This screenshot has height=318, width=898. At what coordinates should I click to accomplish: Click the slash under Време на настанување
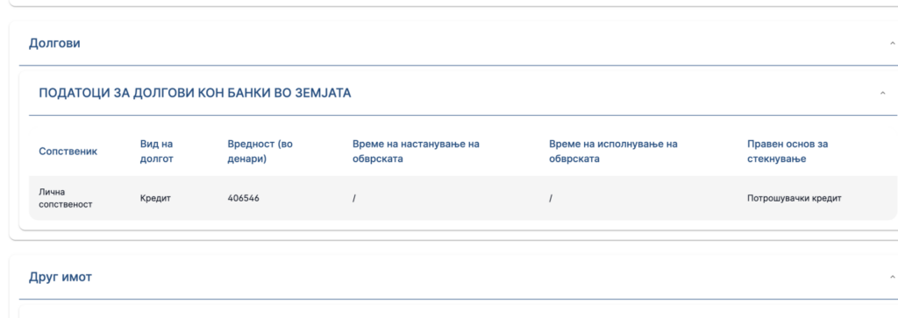pyautogui.click(x=354, y=199)
